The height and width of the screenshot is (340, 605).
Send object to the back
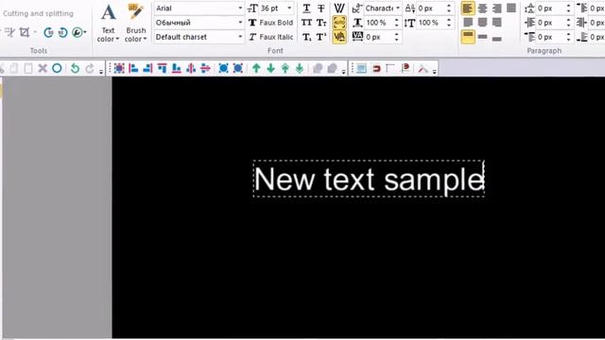click(300, 69)
